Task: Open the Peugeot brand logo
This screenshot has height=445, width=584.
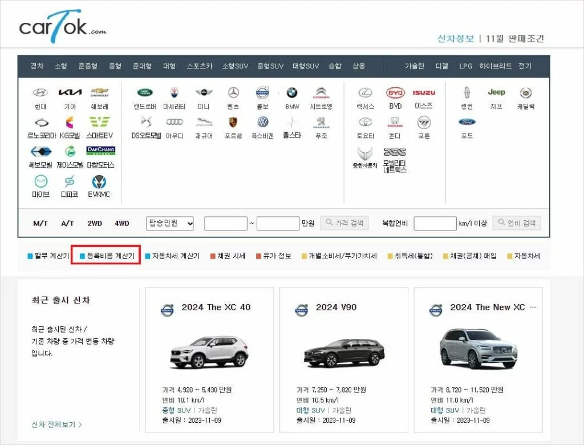Action: 321,122
